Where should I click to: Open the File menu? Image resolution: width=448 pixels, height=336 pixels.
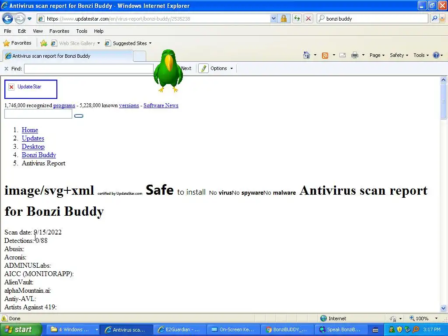click(x=7, y=31)
